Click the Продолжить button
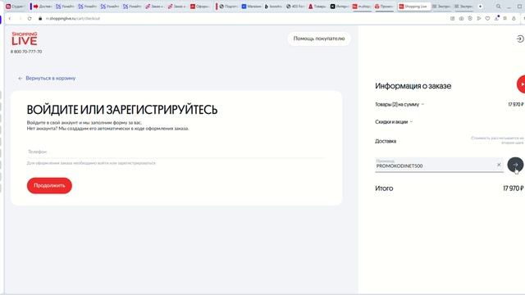Screen dimensions: 525x295 (49, 185)
